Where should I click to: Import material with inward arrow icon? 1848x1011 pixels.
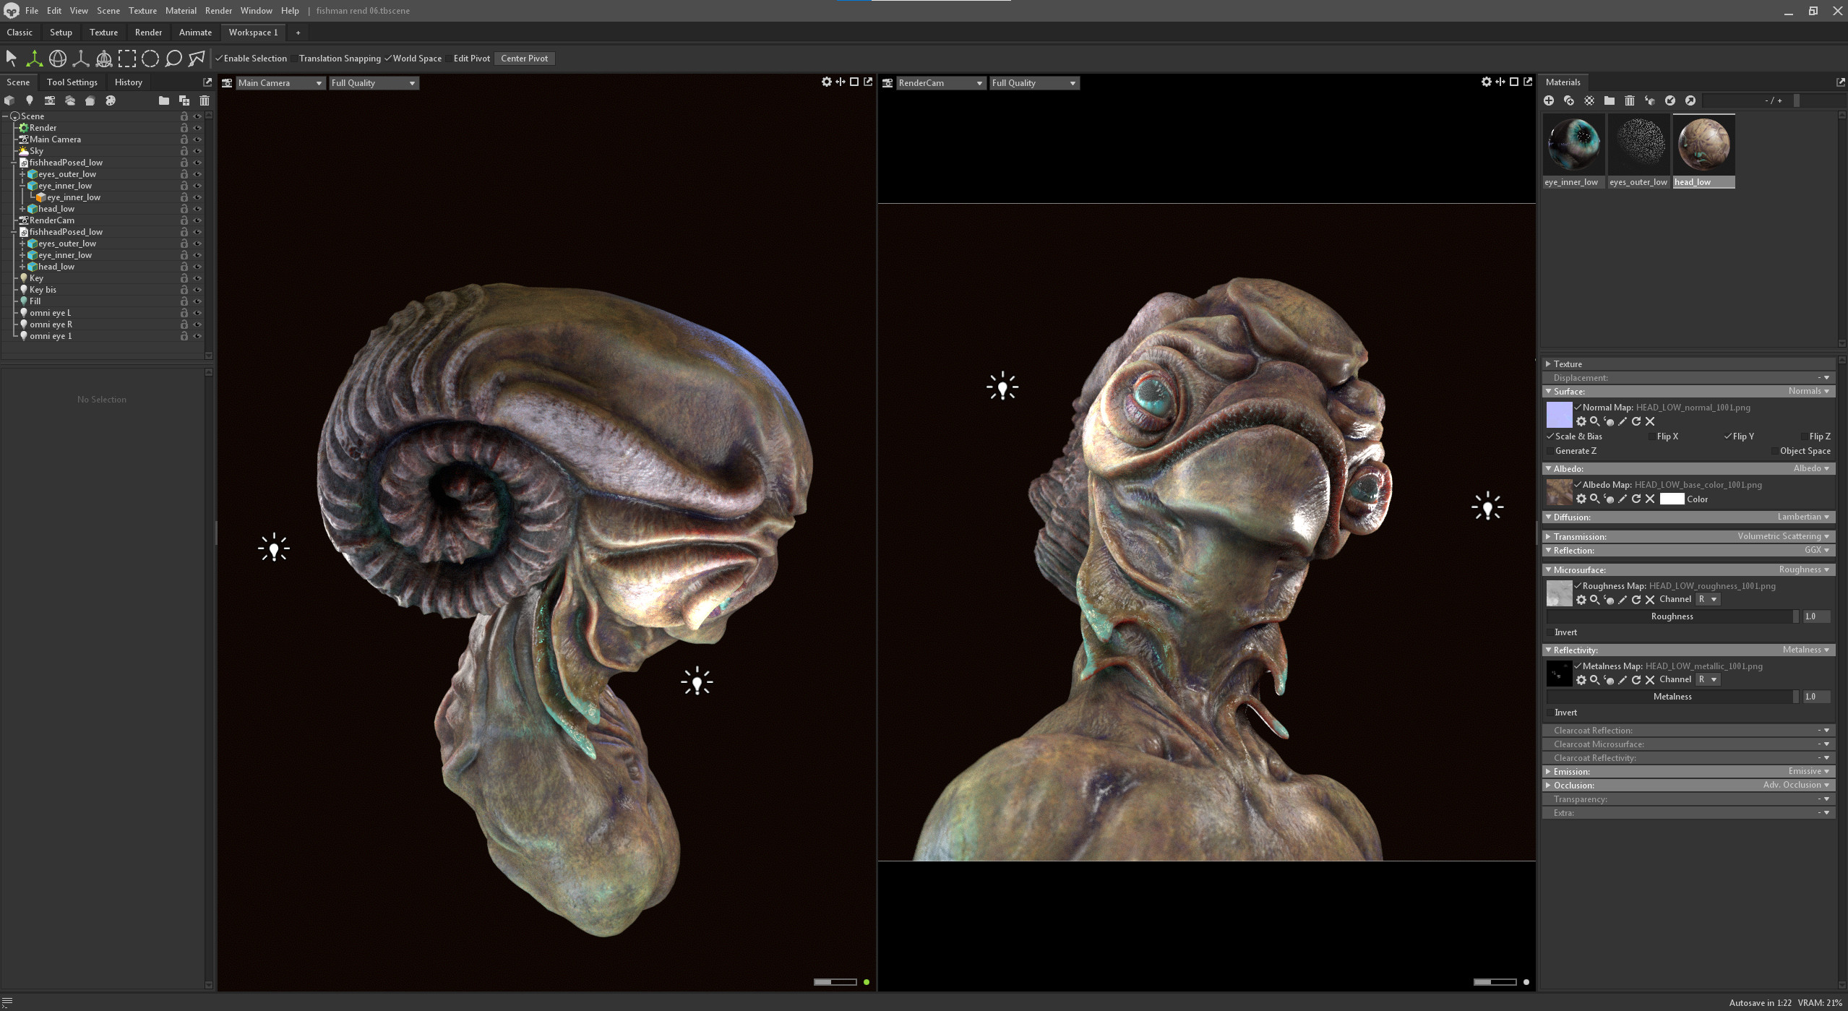click(x=1670, y=100)
